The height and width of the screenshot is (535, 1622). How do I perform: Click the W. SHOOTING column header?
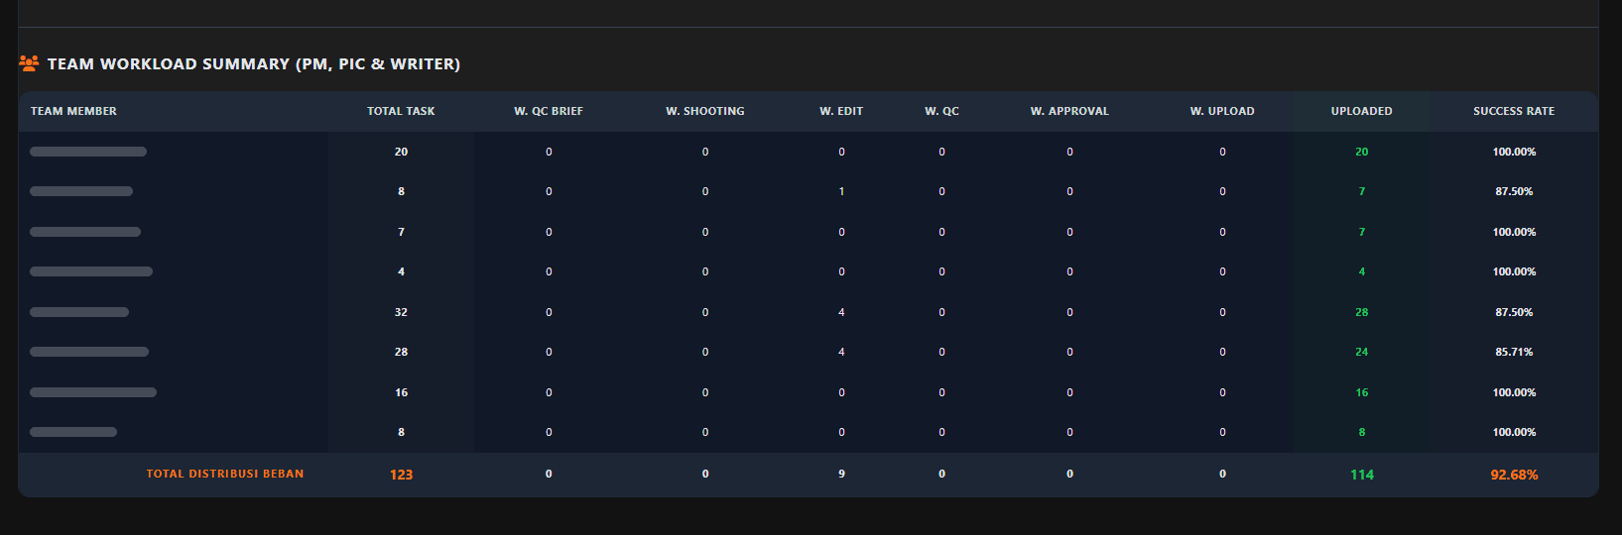(x=705, y=111)
